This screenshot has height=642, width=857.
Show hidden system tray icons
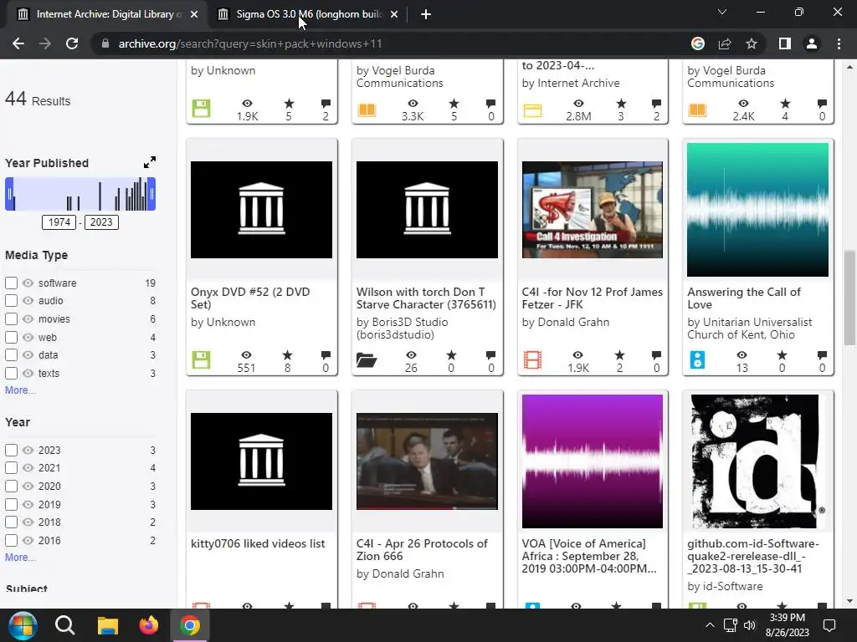tap(710, 625)
